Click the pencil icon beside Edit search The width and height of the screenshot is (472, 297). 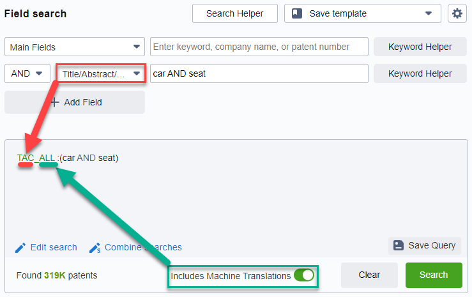pyautogui.click(x=20, y=248)
